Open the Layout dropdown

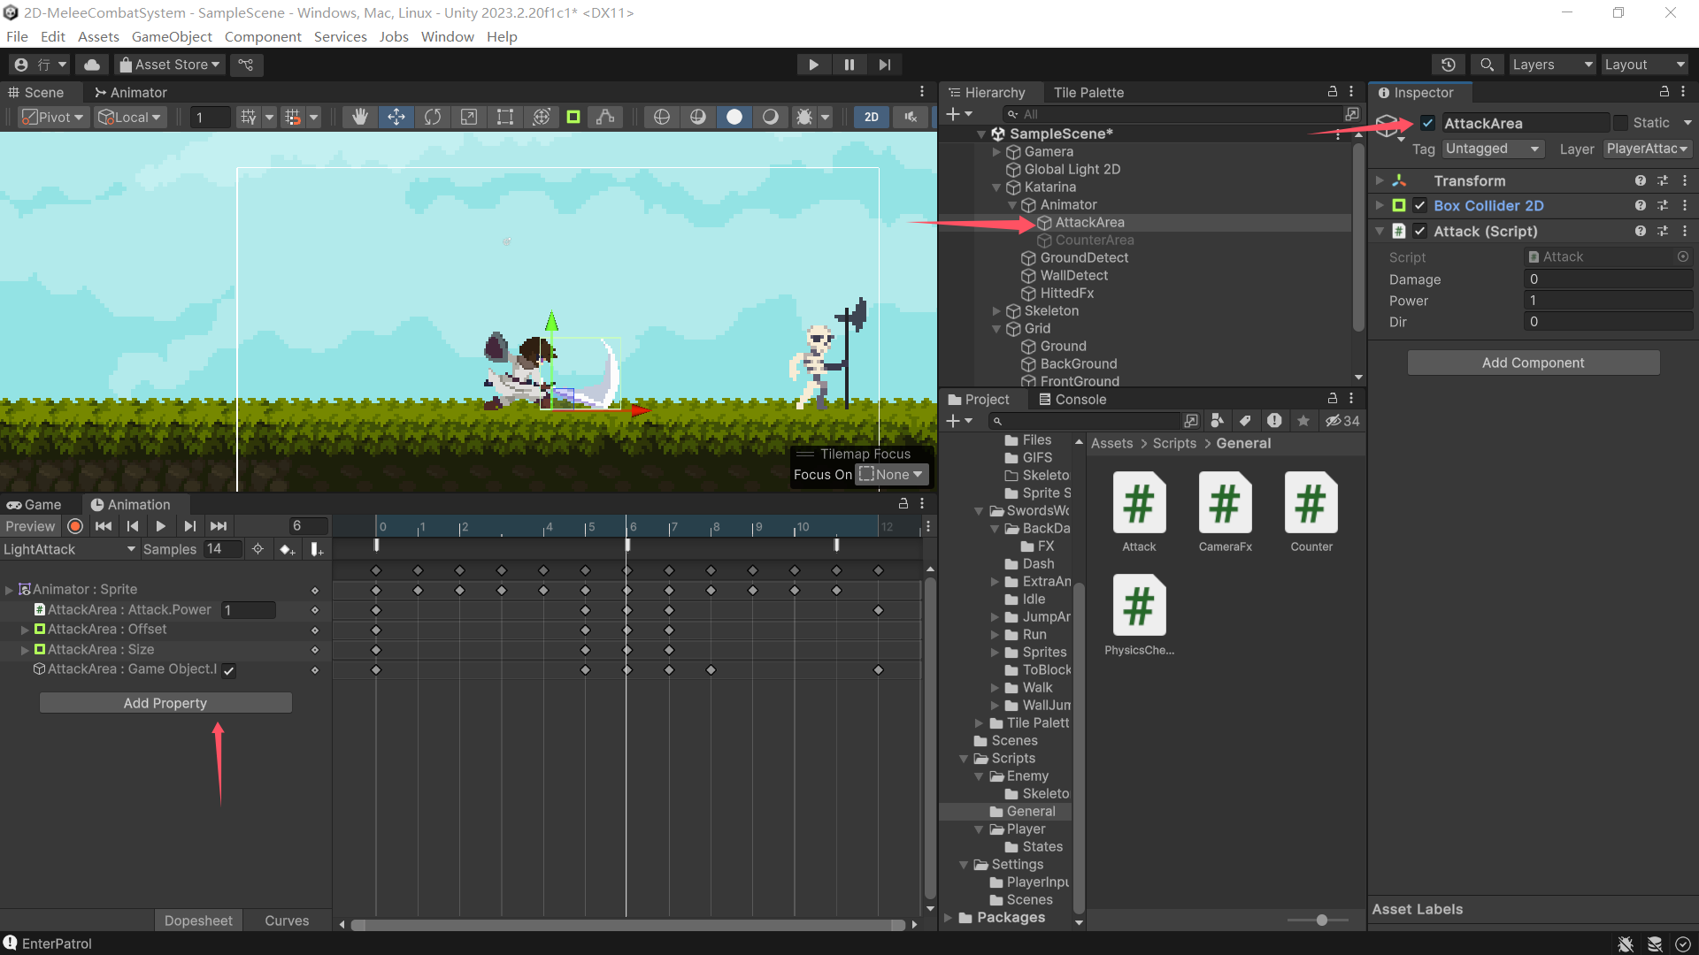pyautogui.click(x=1644, y=65)
